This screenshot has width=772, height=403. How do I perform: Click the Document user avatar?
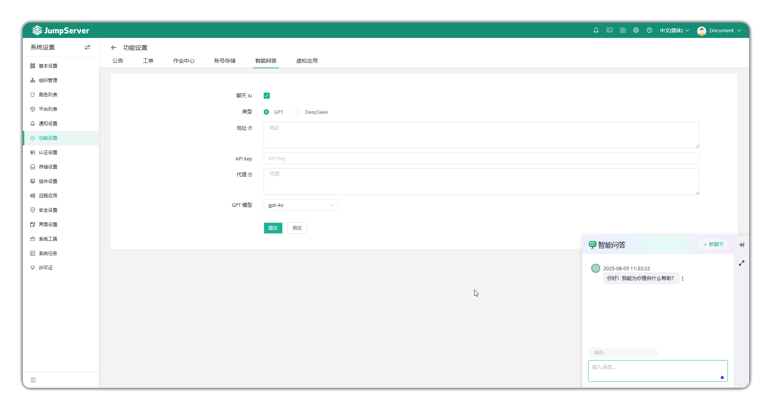[702, 31]
